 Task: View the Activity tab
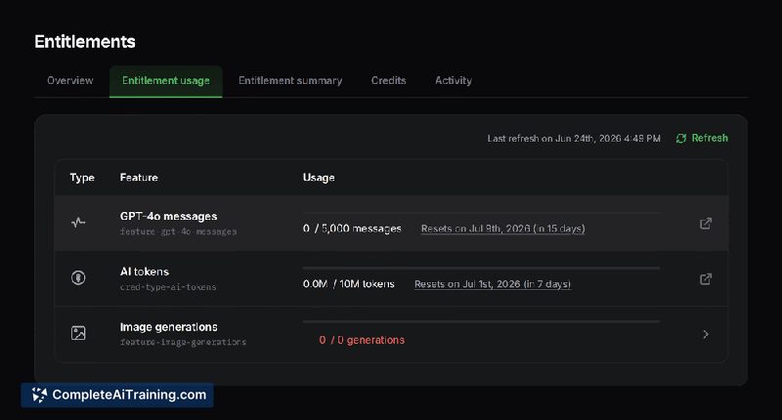454,81
